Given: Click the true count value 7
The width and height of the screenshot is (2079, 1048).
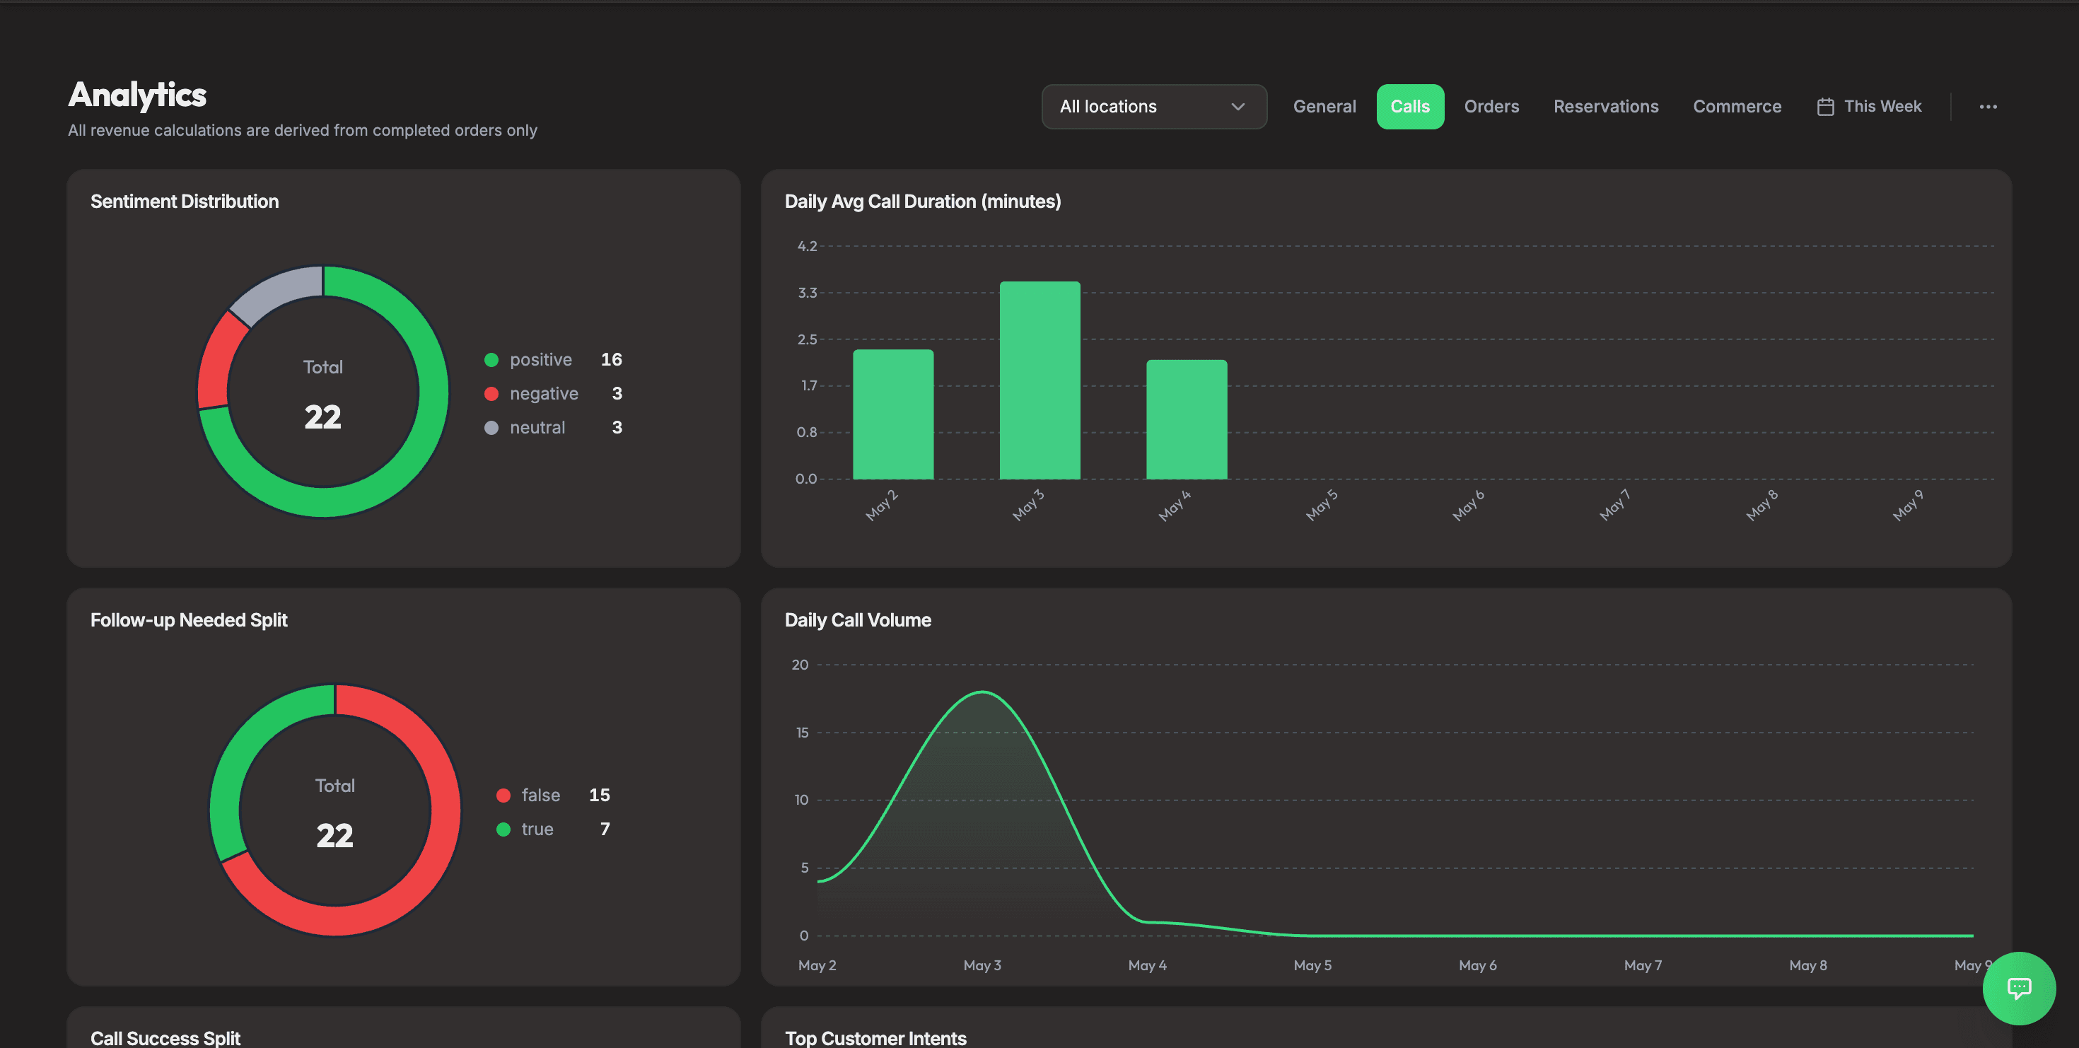Looking at the screenshot, I should [x=605, y=829].
